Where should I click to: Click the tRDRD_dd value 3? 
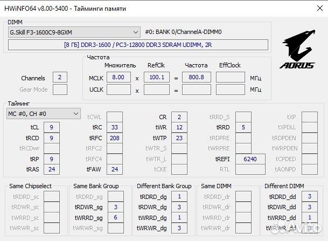(x=310, y=197)
